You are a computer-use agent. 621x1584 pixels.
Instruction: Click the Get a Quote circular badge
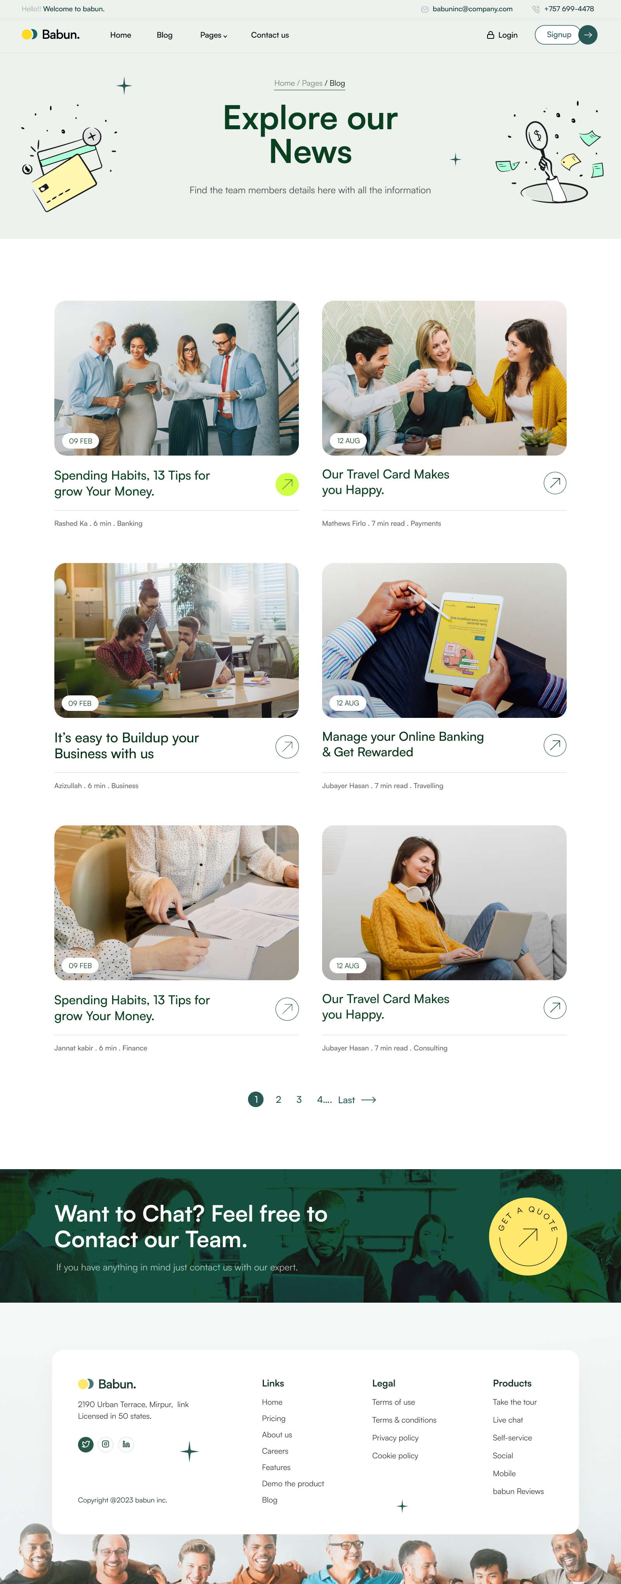pyautogui.click(x=527, y=1237)
